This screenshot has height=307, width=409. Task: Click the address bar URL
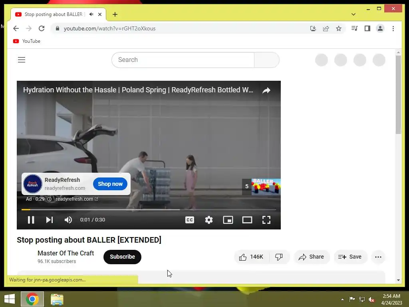click(109, 28)
